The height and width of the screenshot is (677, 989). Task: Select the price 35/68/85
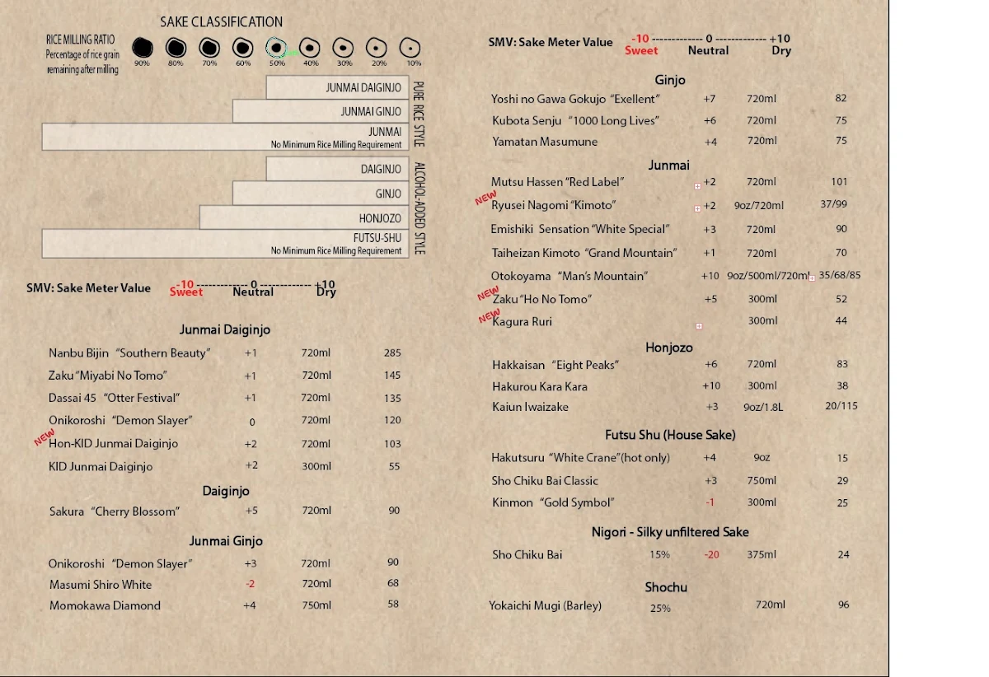pyautogui.click(x=839, y=276)
